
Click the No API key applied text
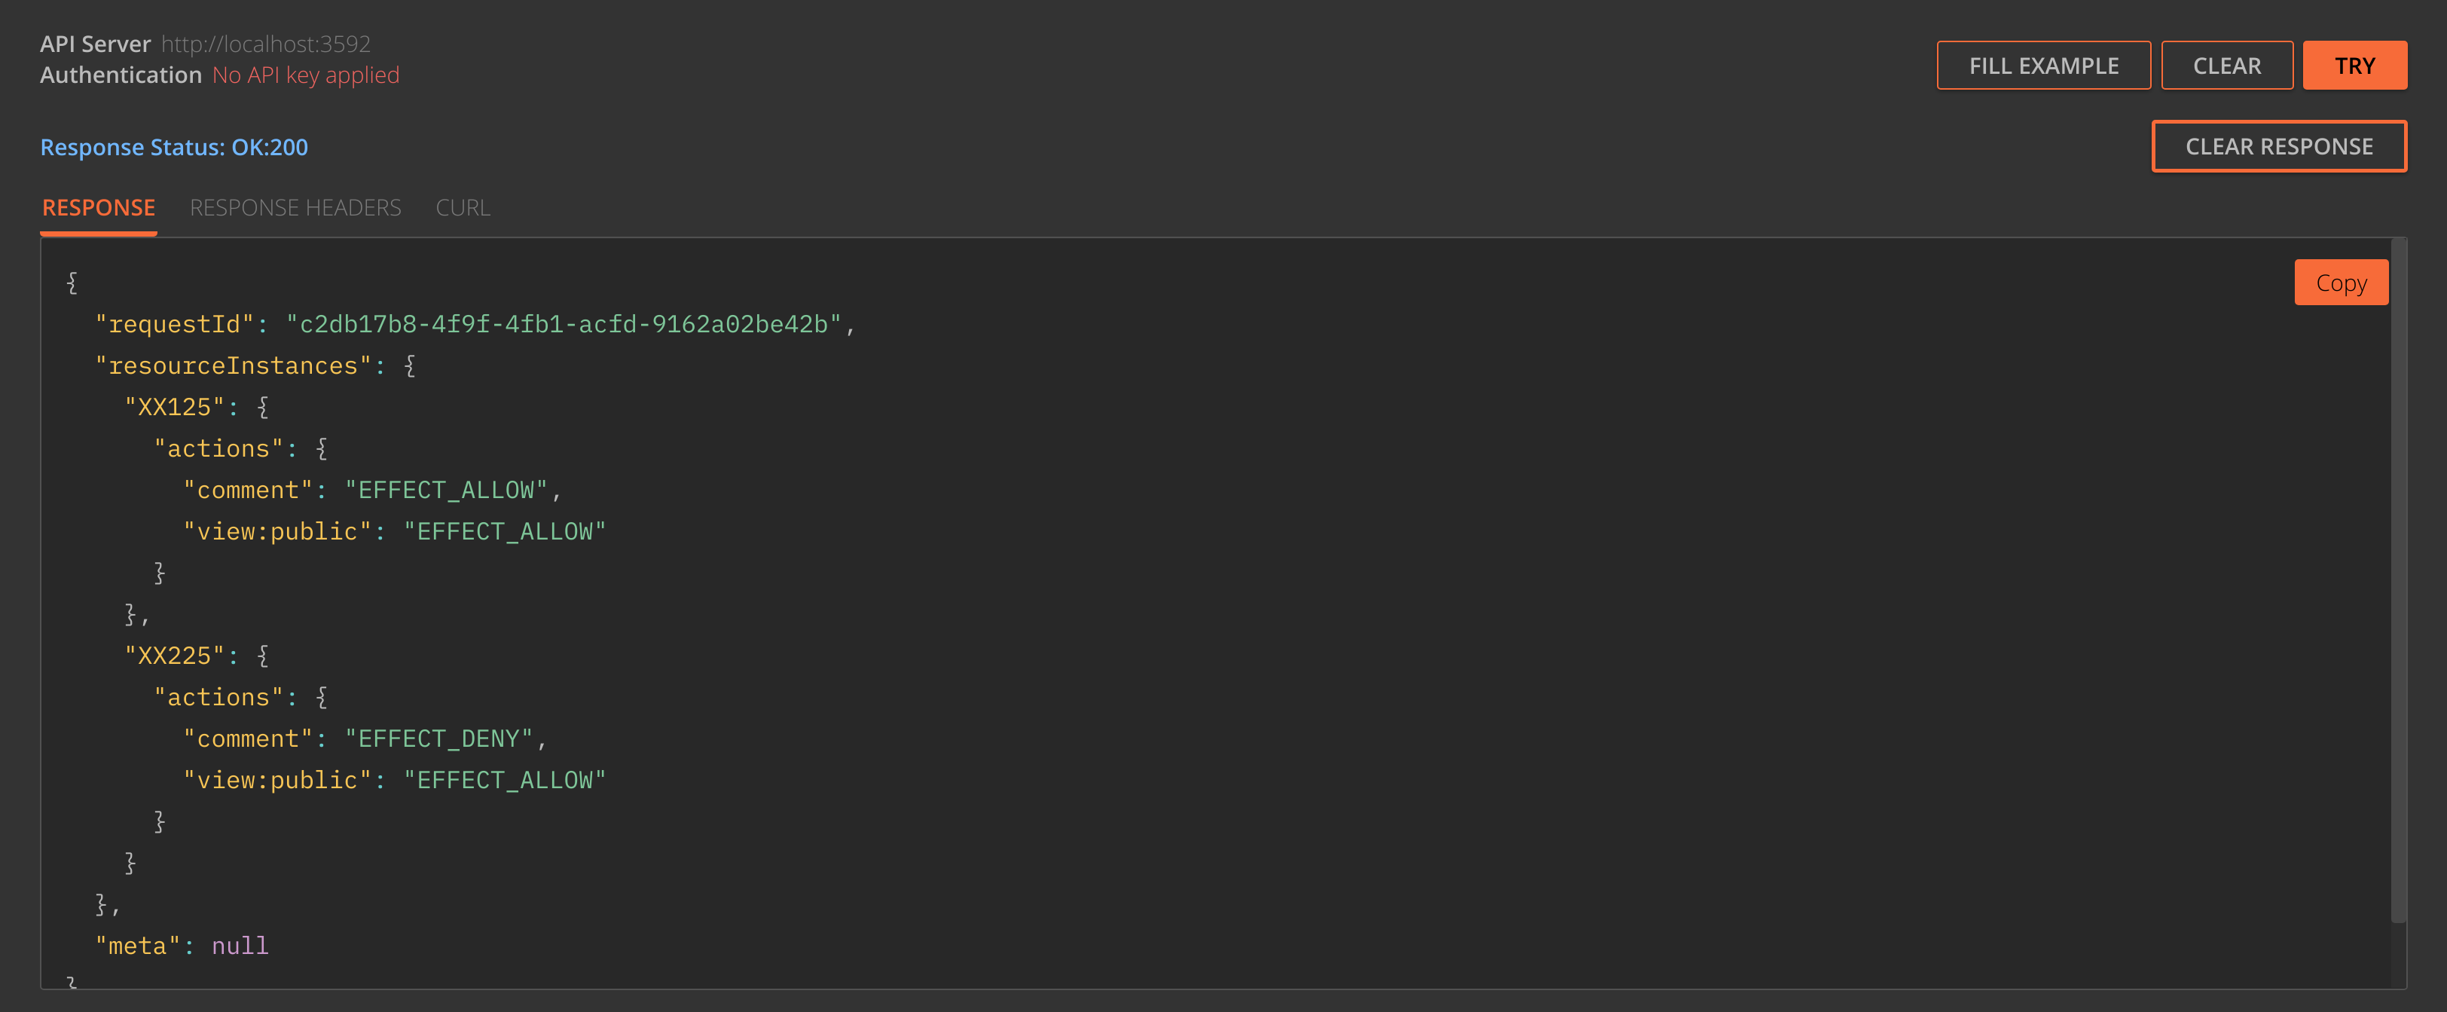pyautogui.click(x=306, y=75)
